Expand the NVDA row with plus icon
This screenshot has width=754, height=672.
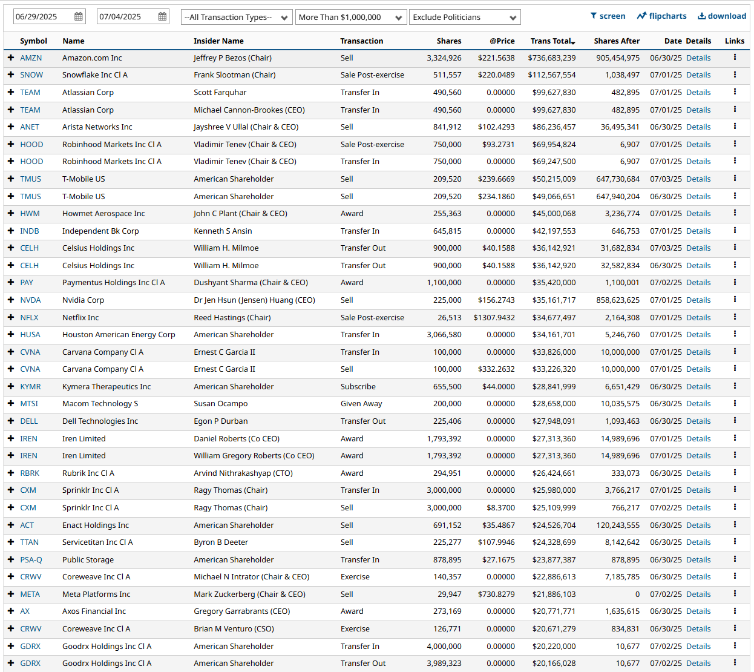11,300
